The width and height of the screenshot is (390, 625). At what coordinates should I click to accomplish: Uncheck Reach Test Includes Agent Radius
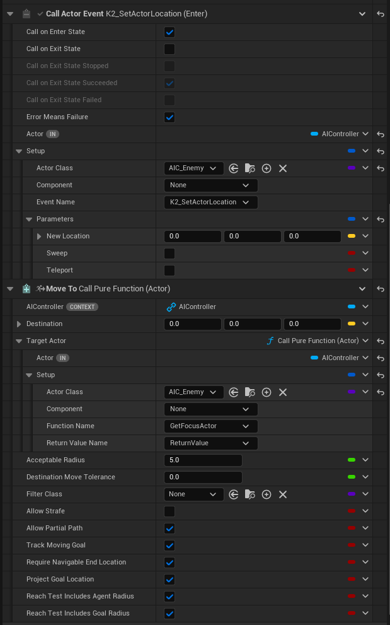click(x=169, y=597)
